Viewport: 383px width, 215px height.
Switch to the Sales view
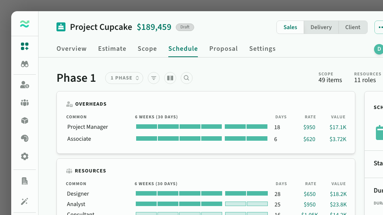click(x=290, y=27)
